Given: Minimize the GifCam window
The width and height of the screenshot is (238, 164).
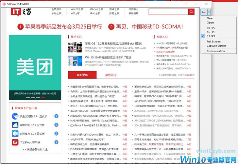Looking at the screenshot, I should [186, 4].
